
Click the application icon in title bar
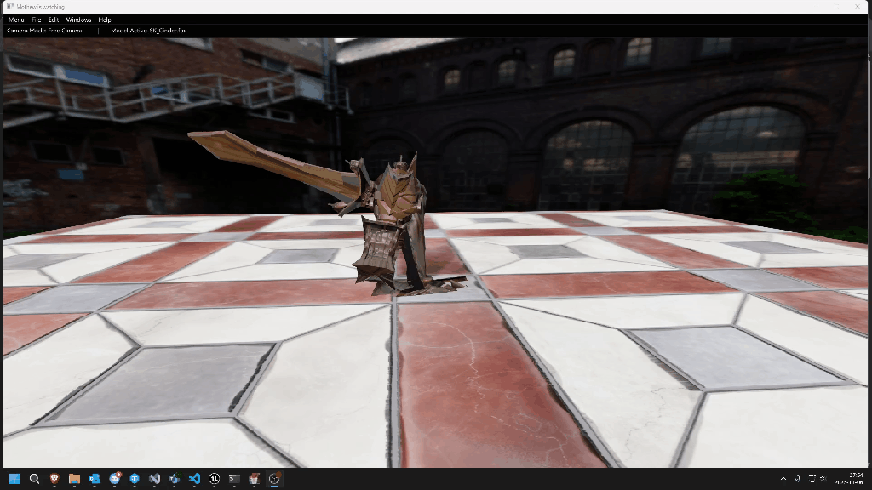[x=8, y=6]
